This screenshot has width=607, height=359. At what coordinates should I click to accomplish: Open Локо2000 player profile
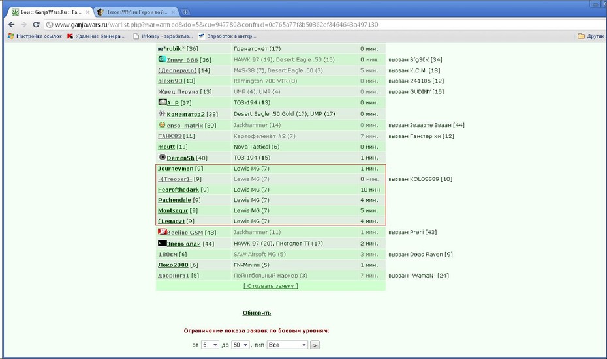point(173,265)
